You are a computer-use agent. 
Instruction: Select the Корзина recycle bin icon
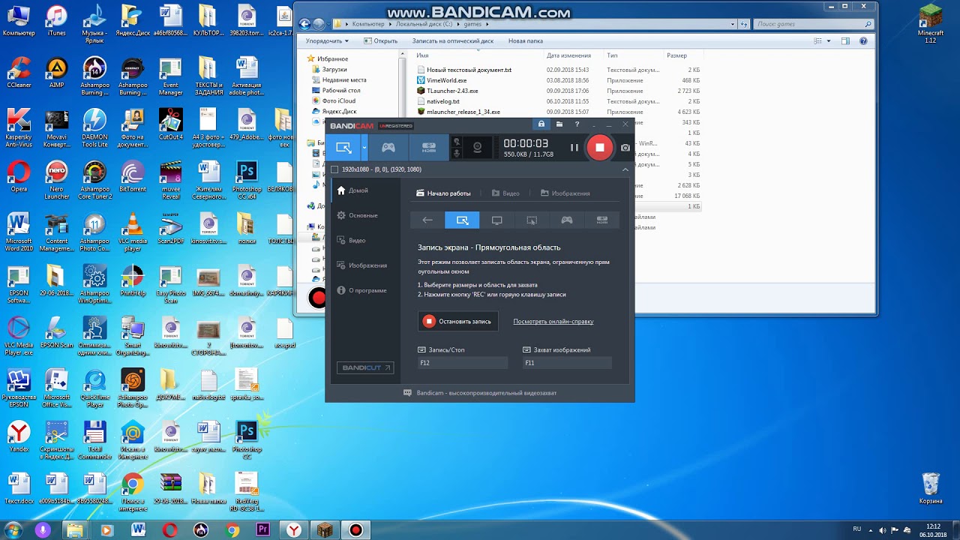pos(930,488)
